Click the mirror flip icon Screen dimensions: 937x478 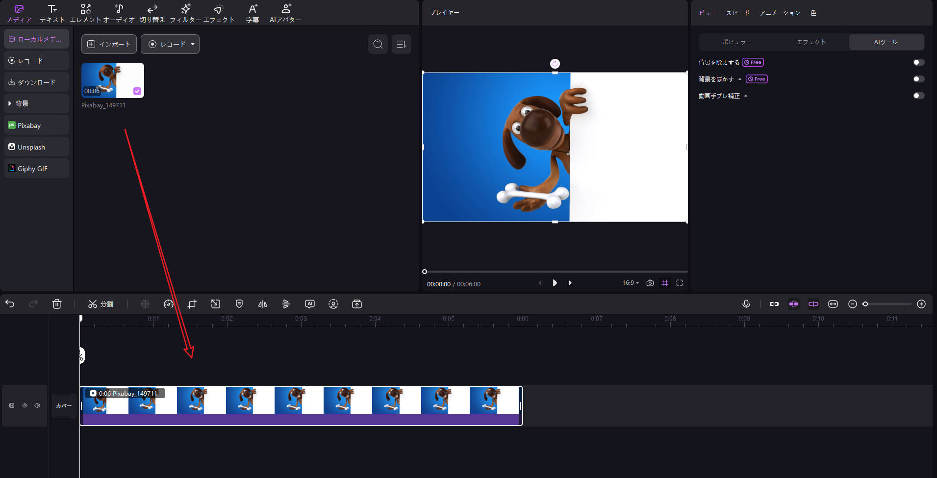263,304
